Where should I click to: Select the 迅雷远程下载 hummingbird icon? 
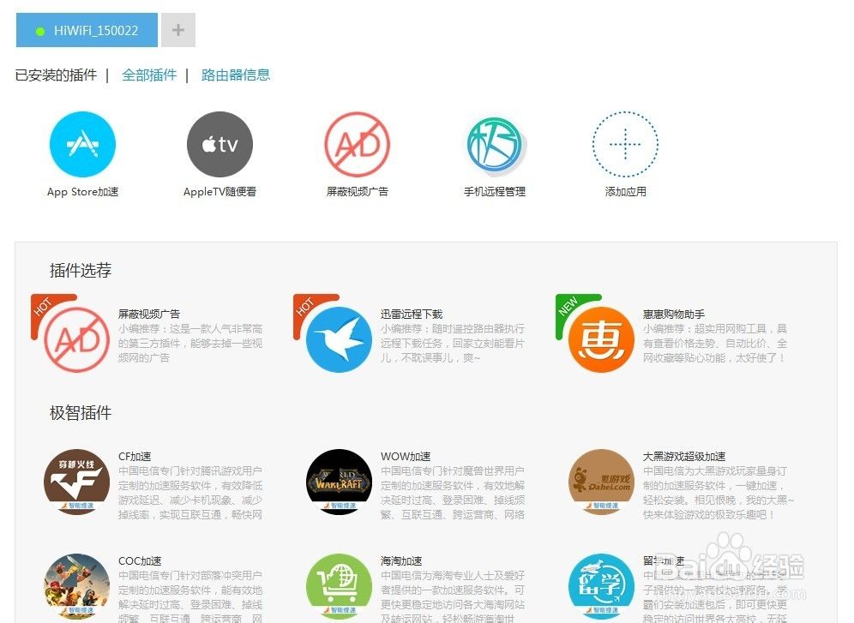coord(339,339)
